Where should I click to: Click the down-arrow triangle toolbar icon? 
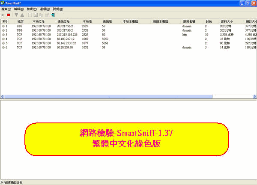click(16, 15)
